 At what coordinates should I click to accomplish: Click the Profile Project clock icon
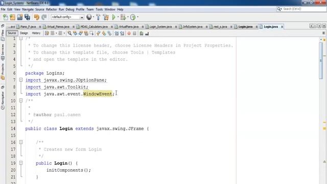133,17
